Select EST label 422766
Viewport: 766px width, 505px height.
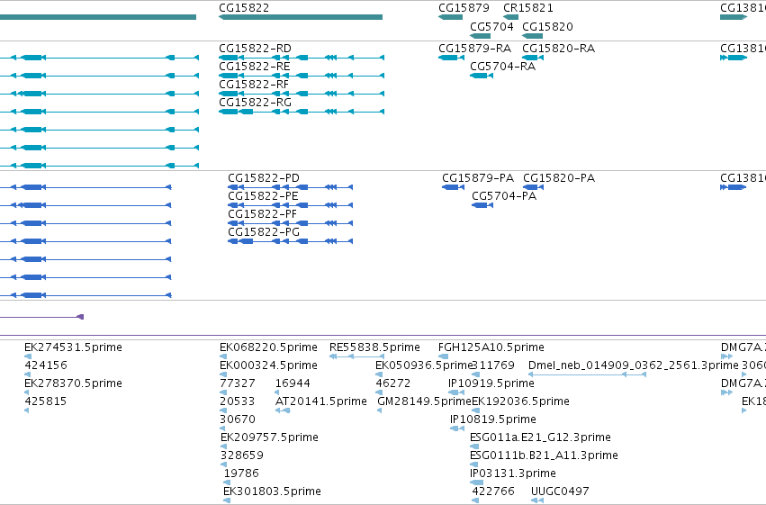point(493,491)
